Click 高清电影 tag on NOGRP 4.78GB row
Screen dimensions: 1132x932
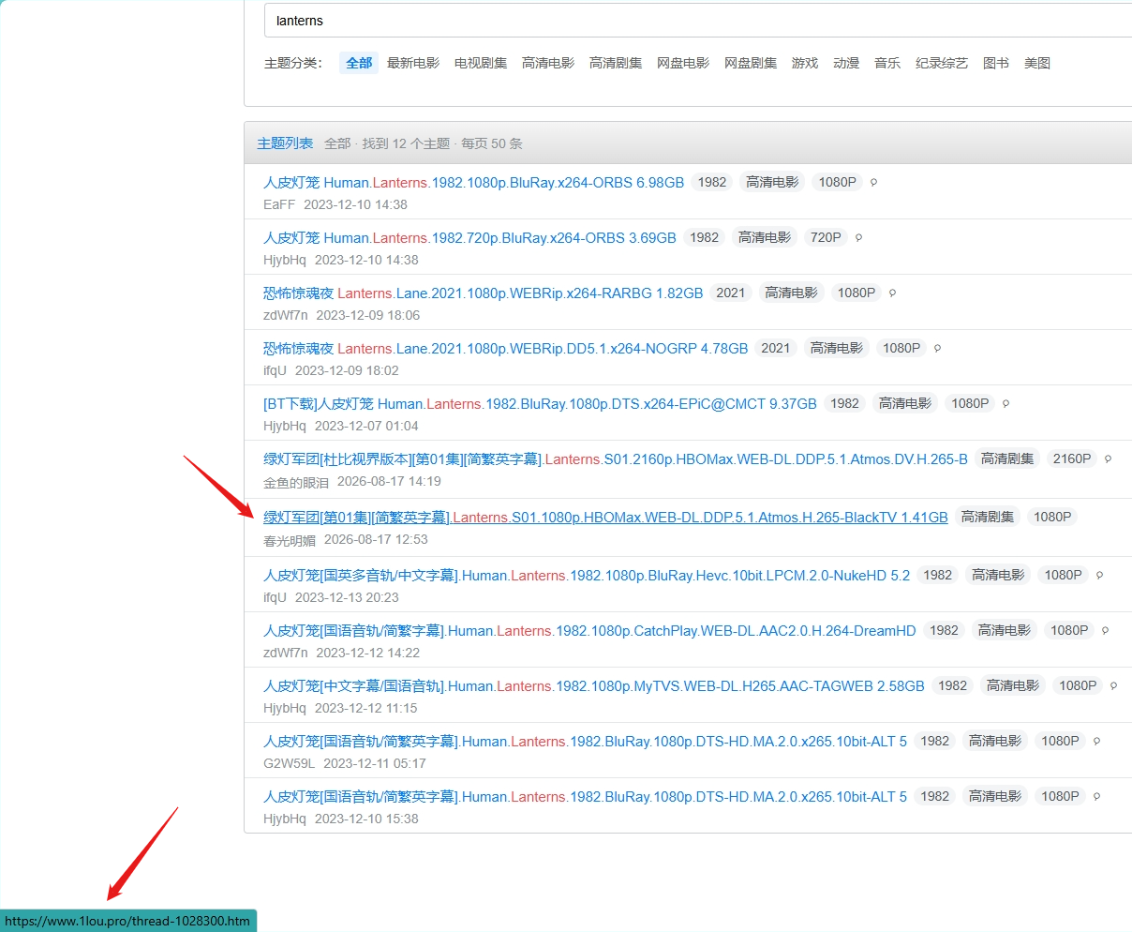pyautogui.click(x=836, y=348)
